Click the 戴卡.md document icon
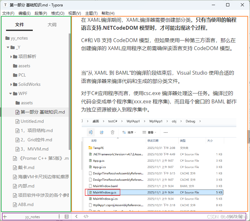Viewport: 250px width, 221px height. tap(15, 168)
